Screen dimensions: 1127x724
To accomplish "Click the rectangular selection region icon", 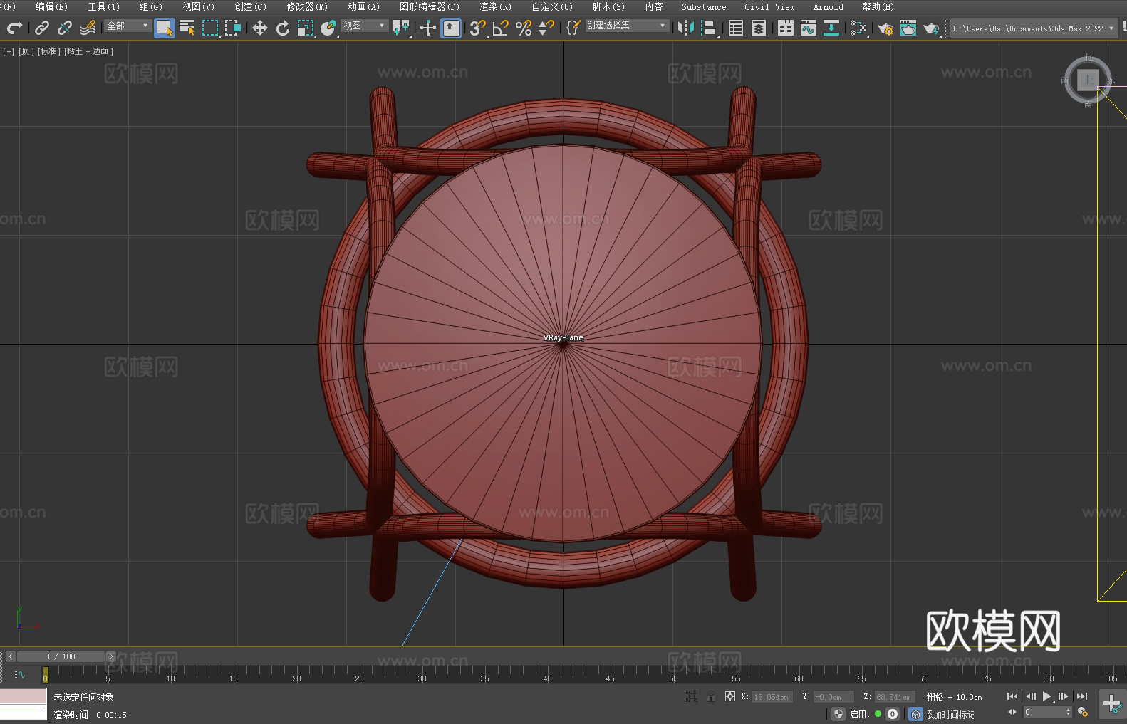I will (210, 28).
